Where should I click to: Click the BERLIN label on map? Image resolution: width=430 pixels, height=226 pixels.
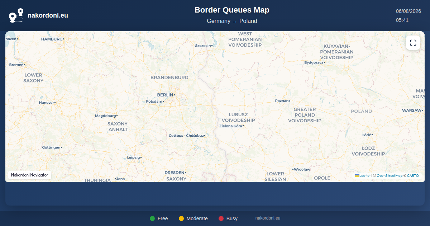(x=165, y=95)
